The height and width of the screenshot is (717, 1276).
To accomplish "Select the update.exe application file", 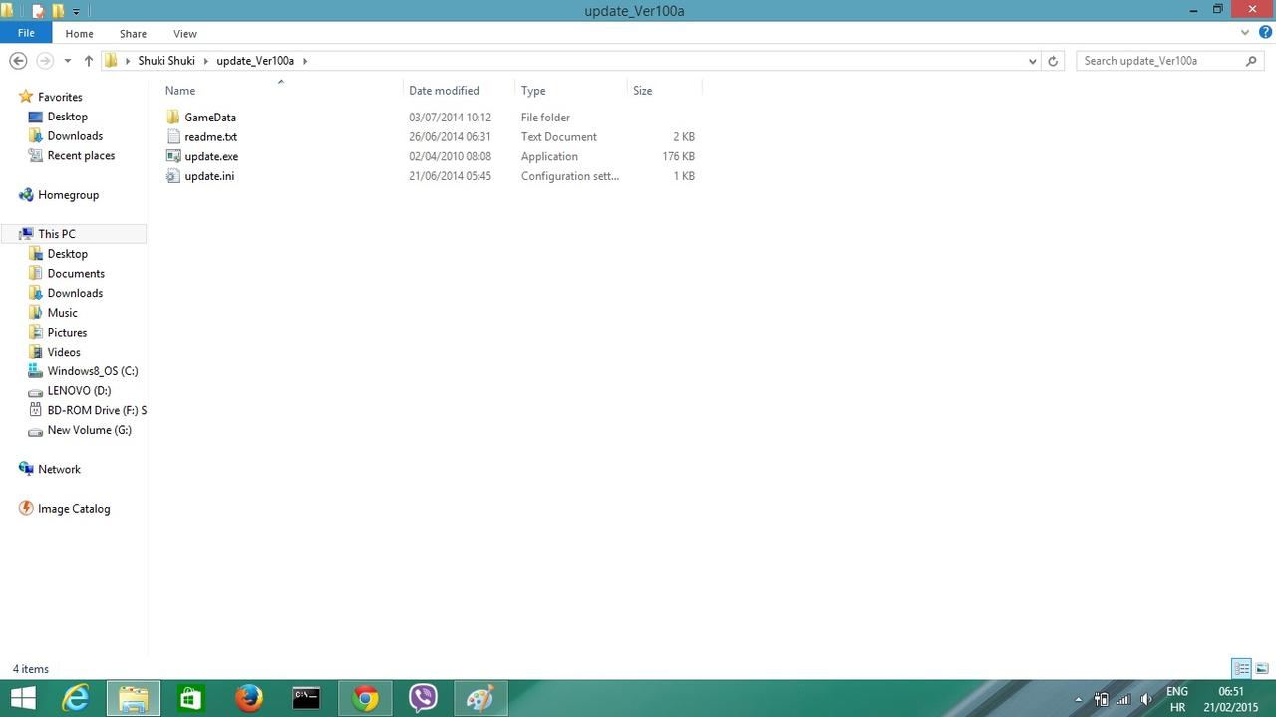I will pos(211,156).
